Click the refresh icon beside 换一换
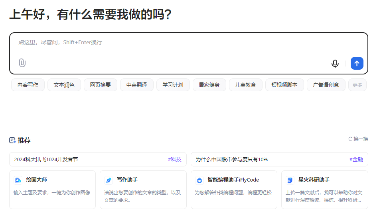 click(x=350, y=139)
